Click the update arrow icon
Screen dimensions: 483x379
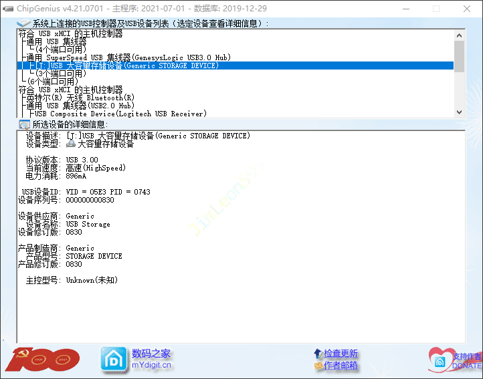point(317,353)
